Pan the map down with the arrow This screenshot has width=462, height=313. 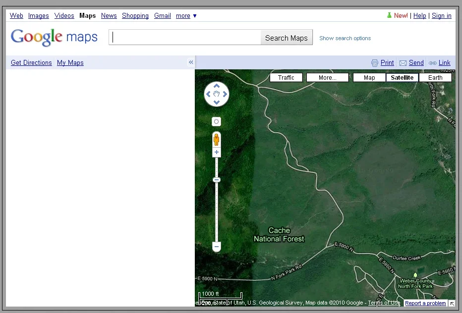[x=217, y=102]
